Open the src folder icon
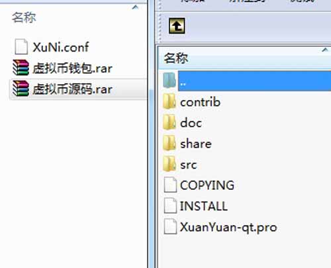Image resolution: width=331 pixels, height=268 pixels. (169, 164)
